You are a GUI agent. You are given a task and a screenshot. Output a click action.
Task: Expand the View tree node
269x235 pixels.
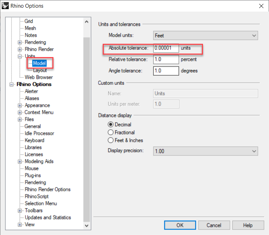(20, 225)
